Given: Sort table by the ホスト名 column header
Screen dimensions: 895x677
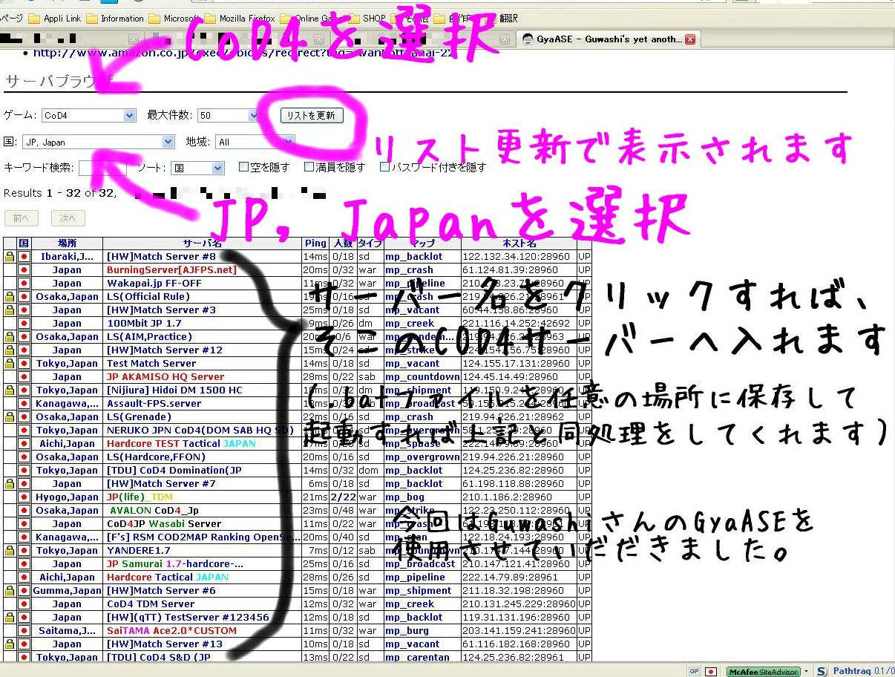Looking at the screenshot, I should 519,243.
